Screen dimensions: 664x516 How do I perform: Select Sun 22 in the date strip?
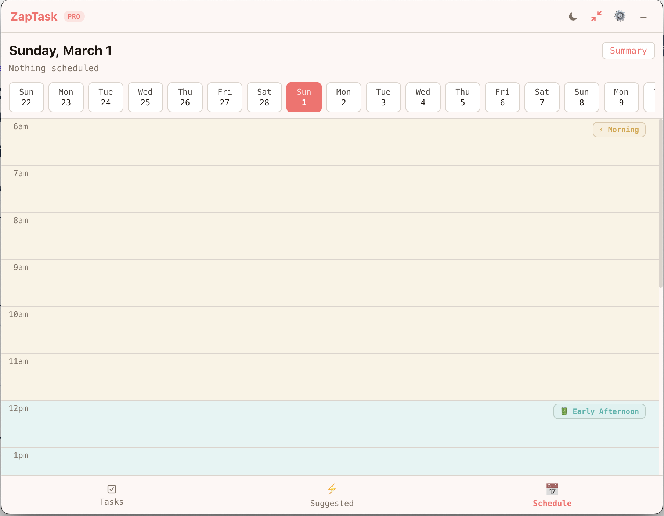tap(26, 97)
